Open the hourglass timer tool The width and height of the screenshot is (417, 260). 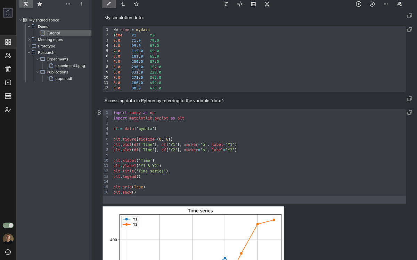tap(267, 4)
